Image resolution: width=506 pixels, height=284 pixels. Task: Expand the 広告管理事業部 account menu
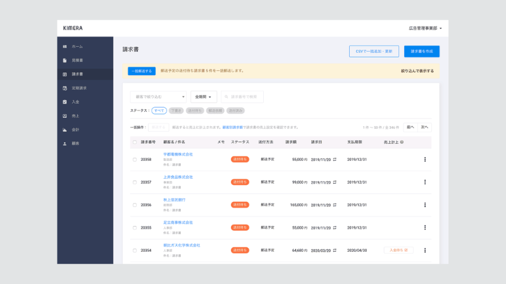click(425, 28)
